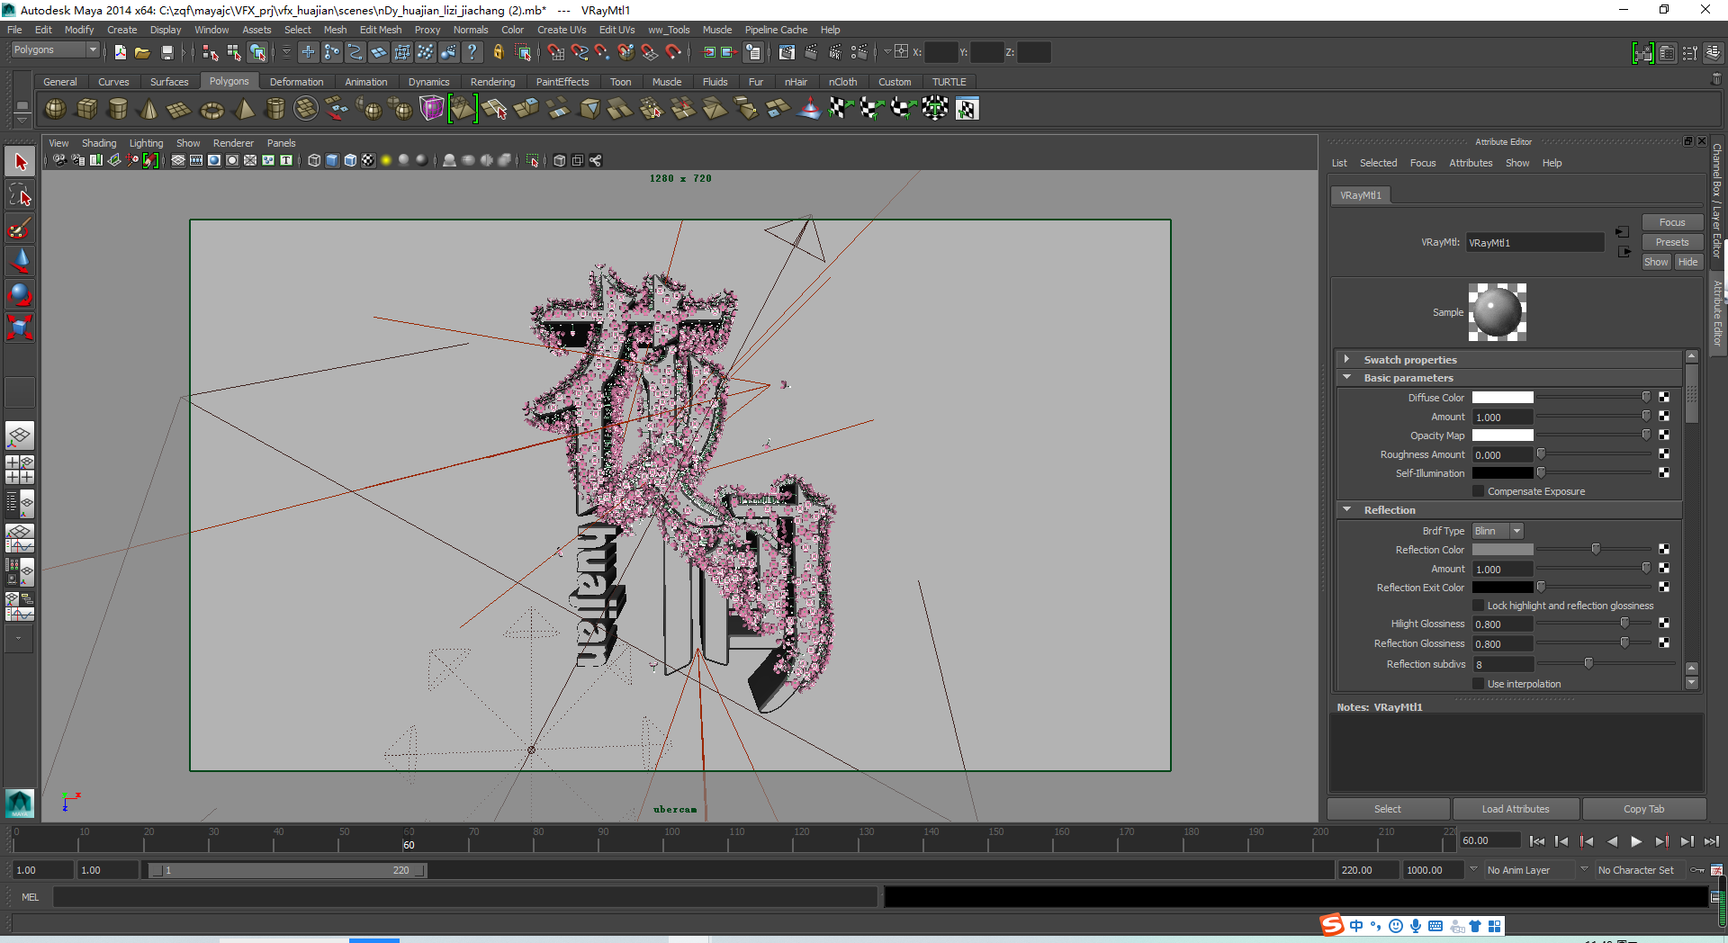The image size is (1728, 943).
Task: Open the viewport Shading menu
Action: click(x=99, y=143)
